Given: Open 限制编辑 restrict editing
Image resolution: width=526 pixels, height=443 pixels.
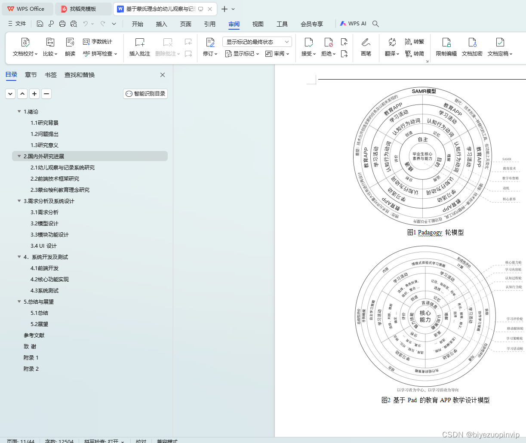Looking at the screenshot, I should tap(446, 47).
